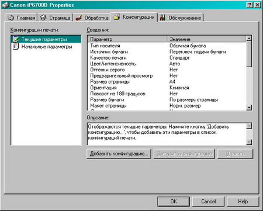Click the value Книжная
This screenshot has height=211, width=263.
click(x=179, y=88)
